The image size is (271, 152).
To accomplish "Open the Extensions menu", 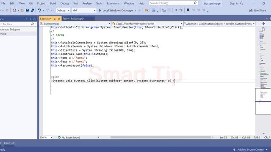I will click(x=113, y=3).
